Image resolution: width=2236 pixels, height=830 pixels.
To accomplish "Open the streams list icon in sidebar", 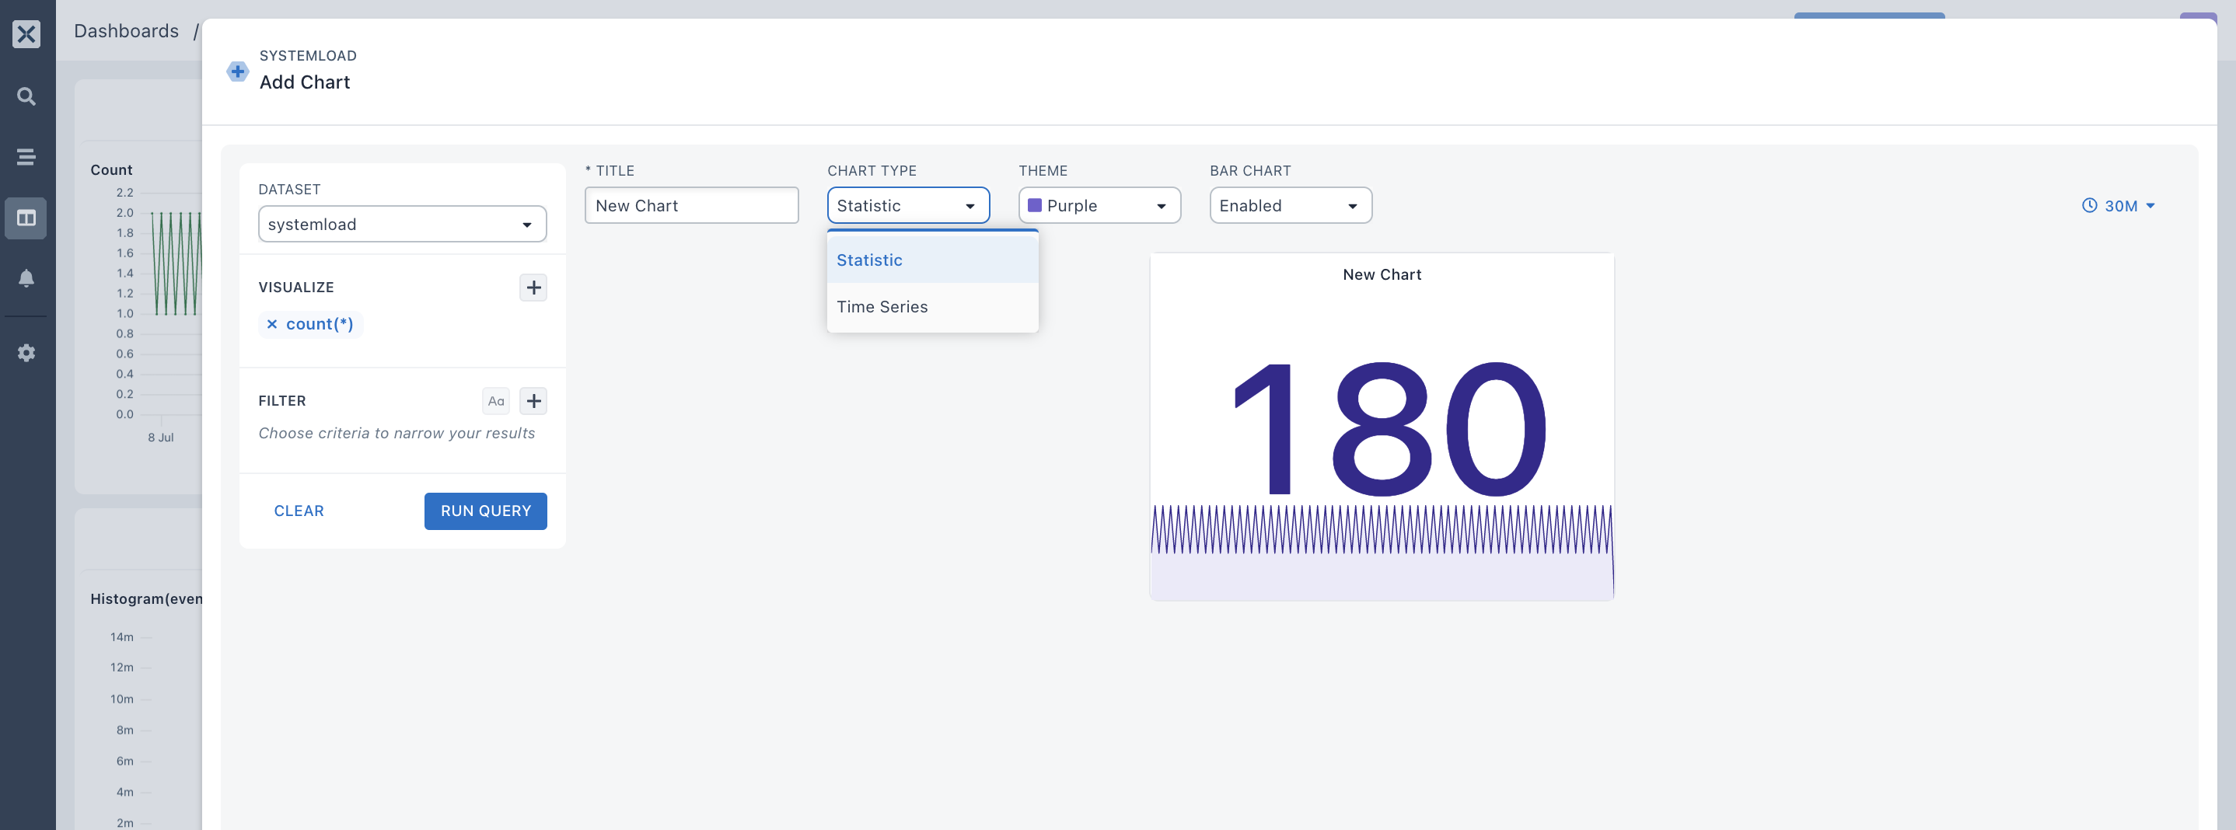I will tap(27, 157).
